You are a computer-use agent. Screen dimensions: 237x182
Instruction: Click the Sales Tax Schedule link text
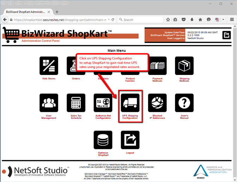point(76,117)
